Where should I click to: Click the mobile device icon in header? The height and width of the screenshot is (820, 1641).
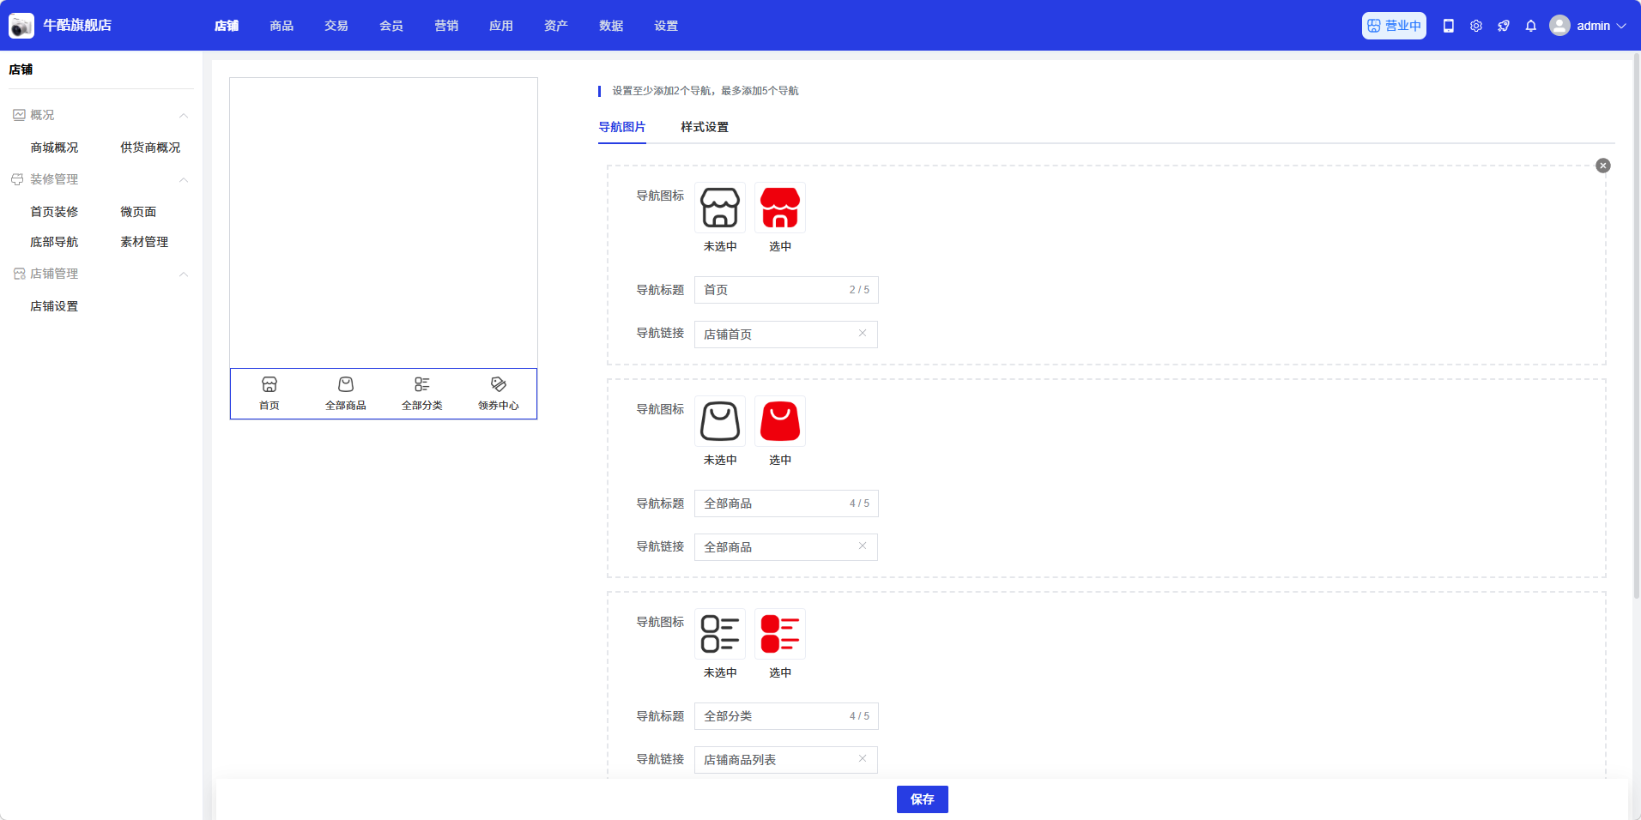(x=1449, y=26)
